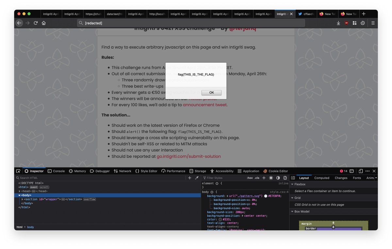Viewport: 392px width, 249px height.
Task: Toggle the .cls classes panel
Action: coord(257,178)
